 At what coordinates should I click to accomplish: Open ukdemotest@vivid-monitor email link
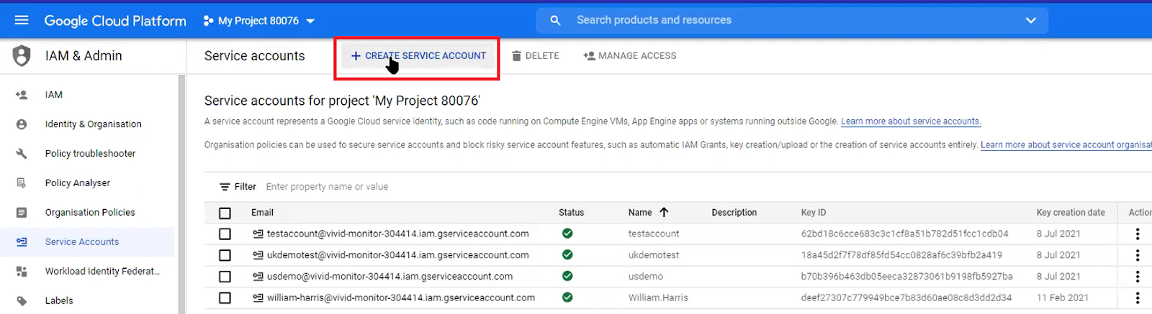[x=398, y=255]
